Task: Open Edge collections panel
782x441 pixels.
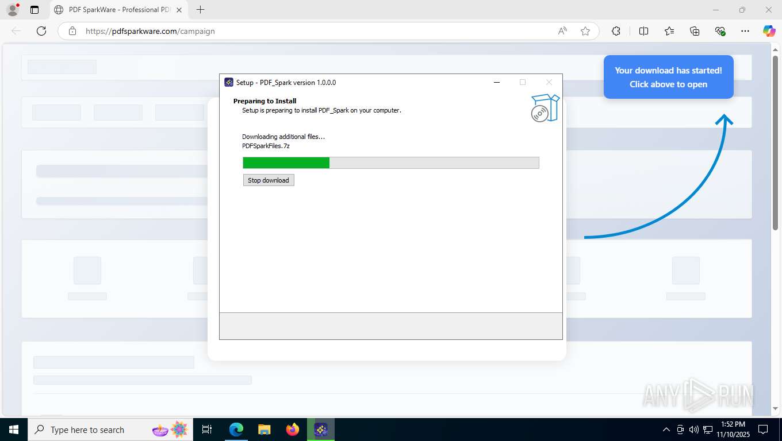Action: point(695,31)
